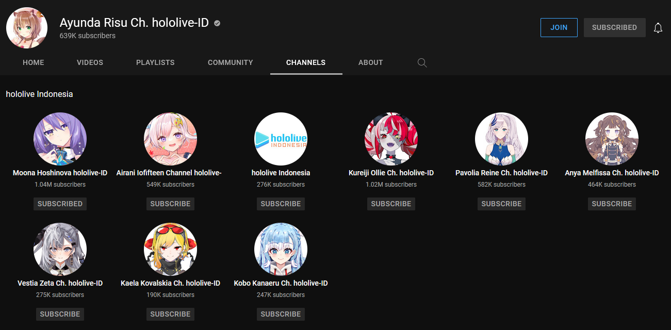
Task: Click SUBSCRIBED under Moona Hoshinova
Action: pyautogui.click(x=60, y=204)
